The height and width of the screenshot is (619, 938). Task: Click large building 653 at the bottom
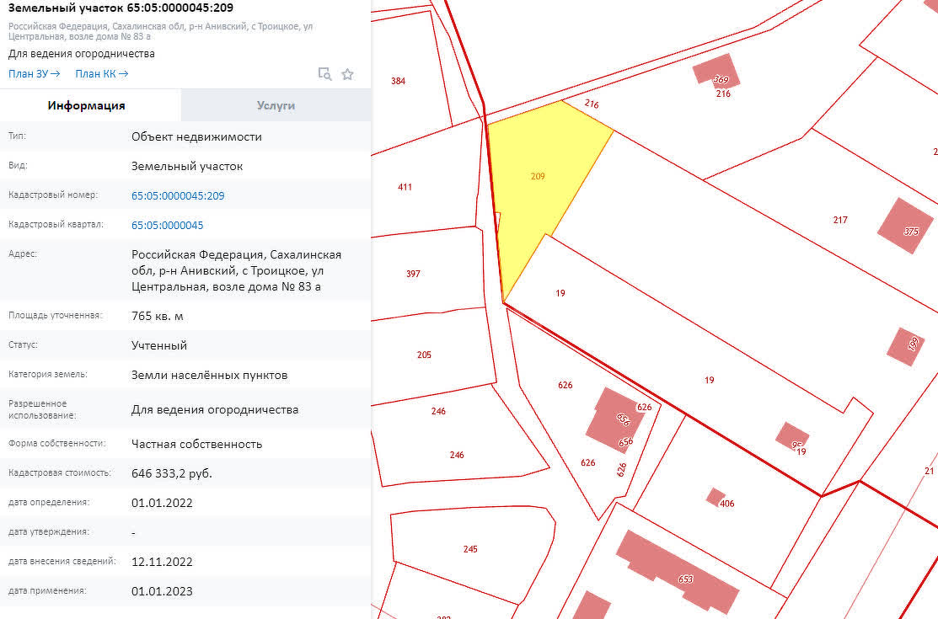point(687,579)
